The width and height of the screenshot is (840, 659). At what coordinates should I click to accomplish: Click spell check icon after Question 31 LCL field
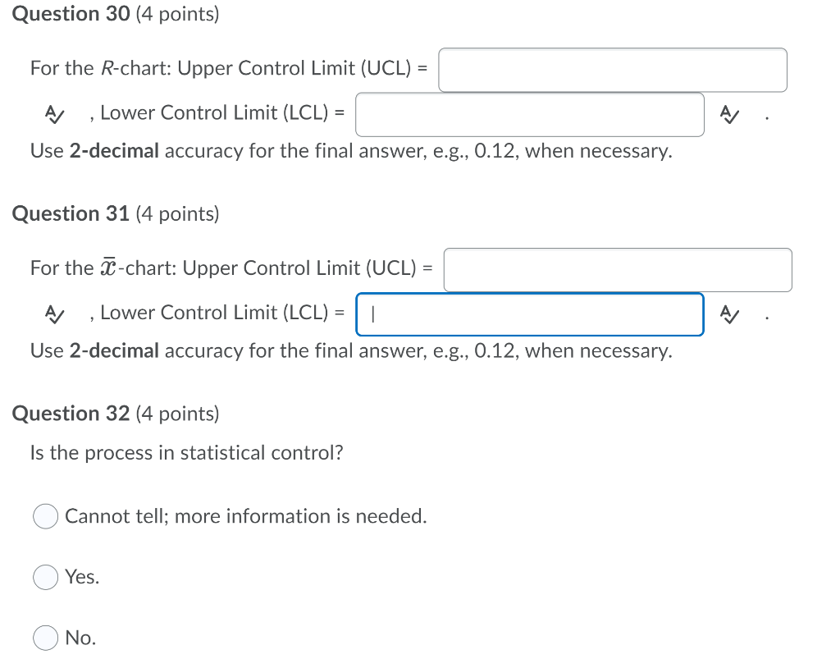tap(731, 314)
